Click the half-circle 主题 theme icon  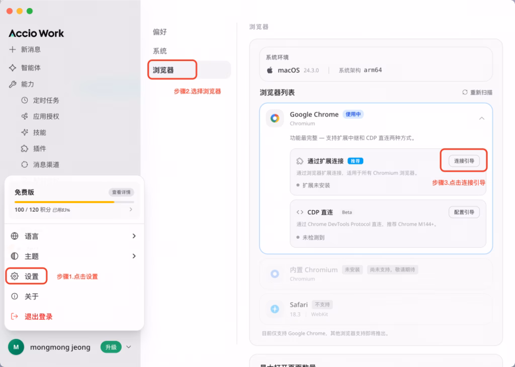[15, 256]
